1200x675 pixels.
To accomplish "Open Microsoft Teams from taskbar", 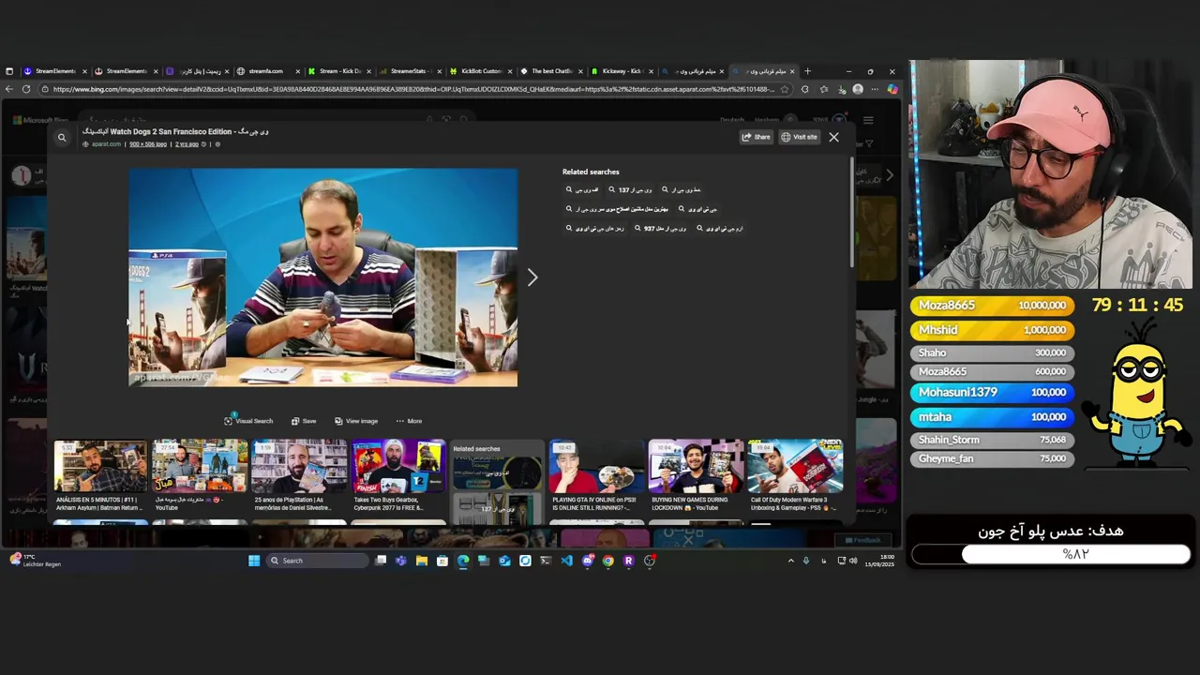I will tap(401, 561).
